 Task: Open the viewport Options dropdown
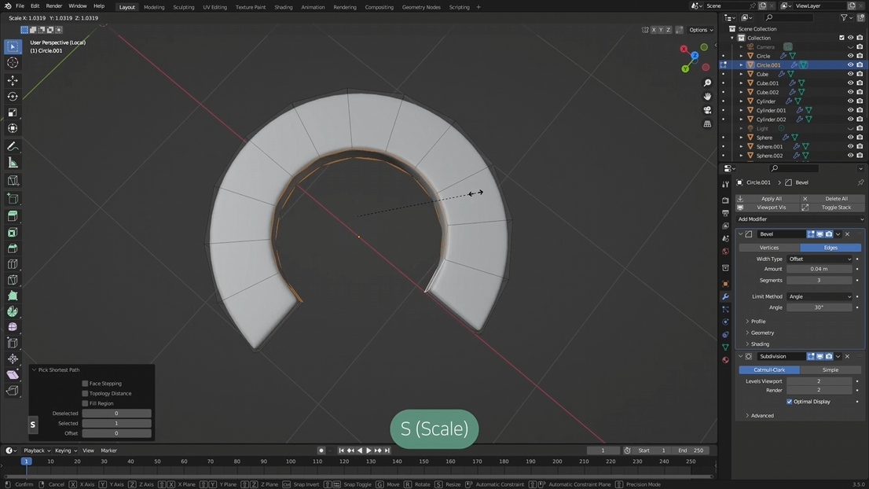point(701,30)
